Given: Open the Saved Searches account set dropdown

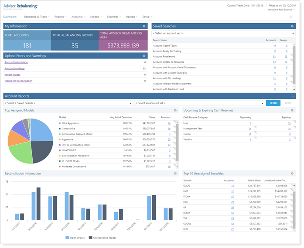Looking at the screenshot, I should pyautogui.click(x=223, y=34).
